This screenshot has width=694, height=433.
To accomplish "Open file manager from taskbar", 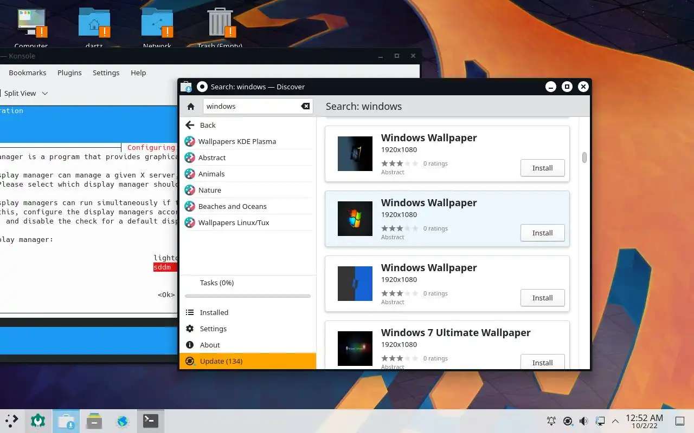I will click(94, 421).
